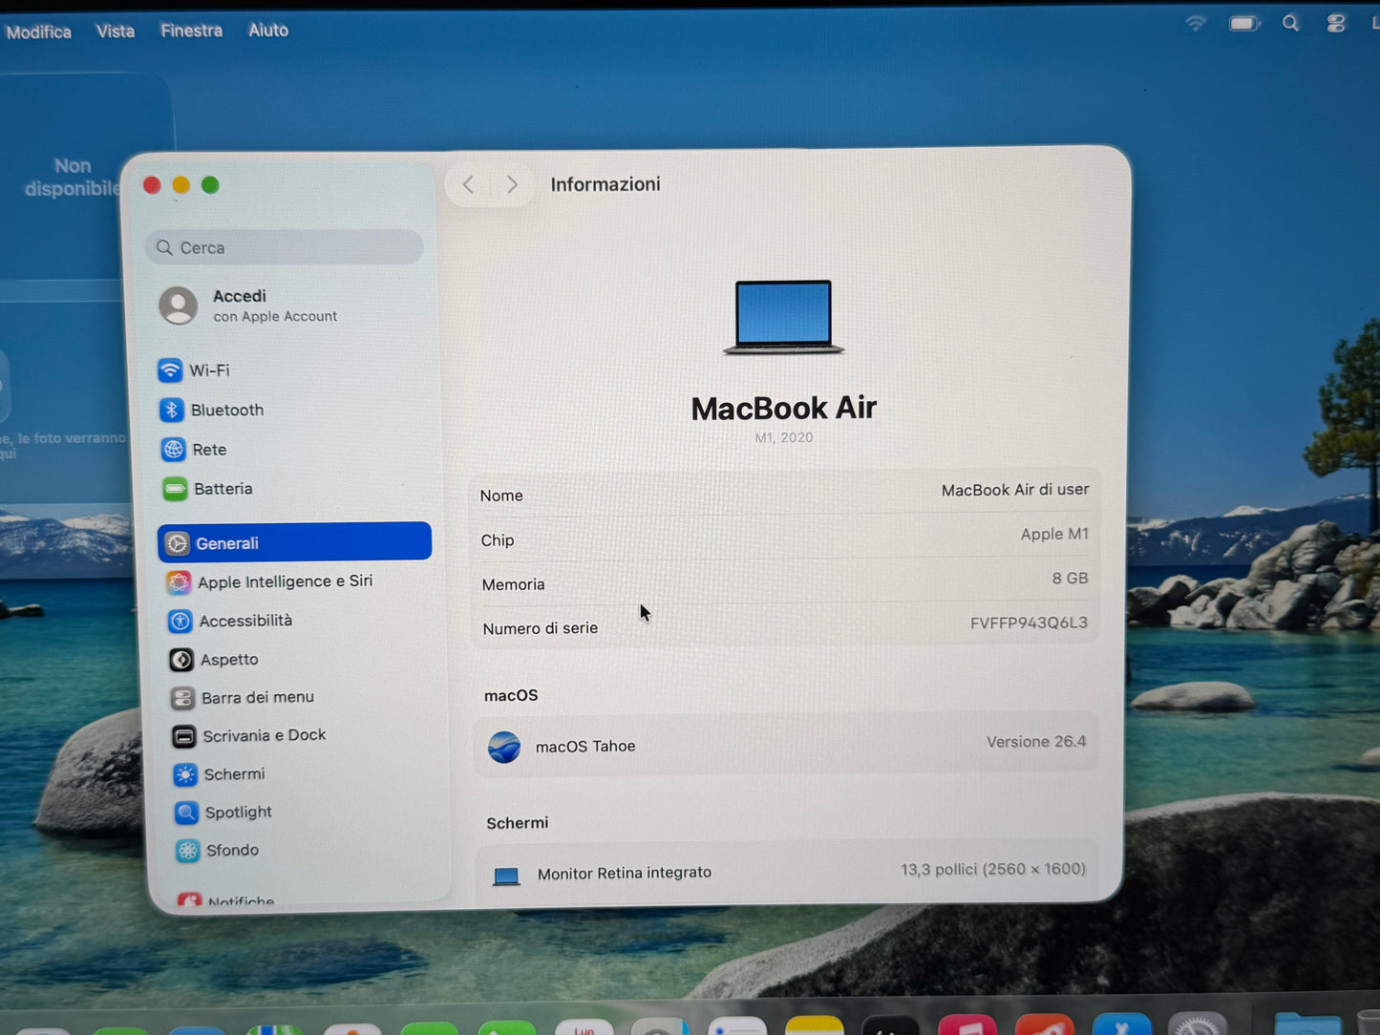Open the Vista menu

[x=116, y=32]
